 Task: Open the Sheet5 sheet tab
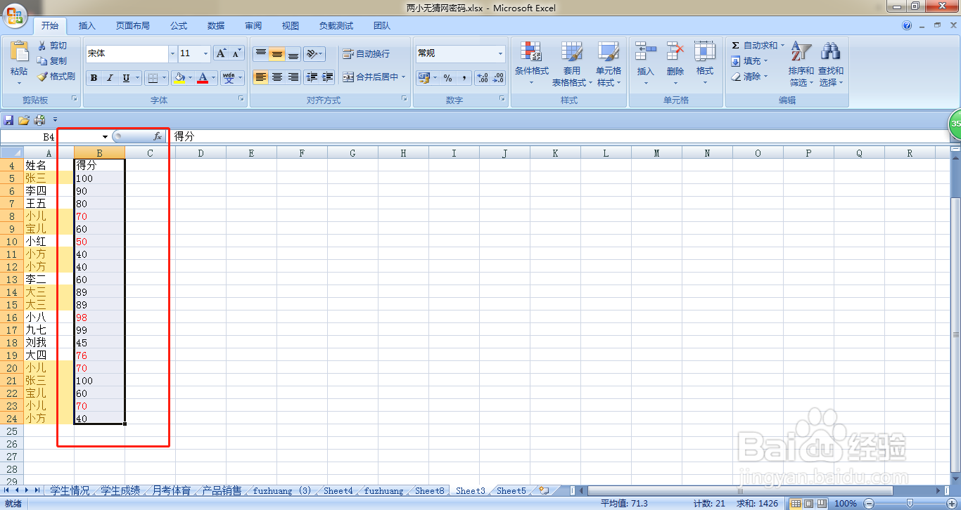pyautogui.click(x=511, y=491)
